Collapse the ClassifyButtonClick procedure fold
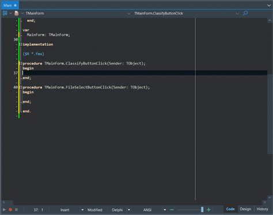273x215 pixels. (21, 63)
